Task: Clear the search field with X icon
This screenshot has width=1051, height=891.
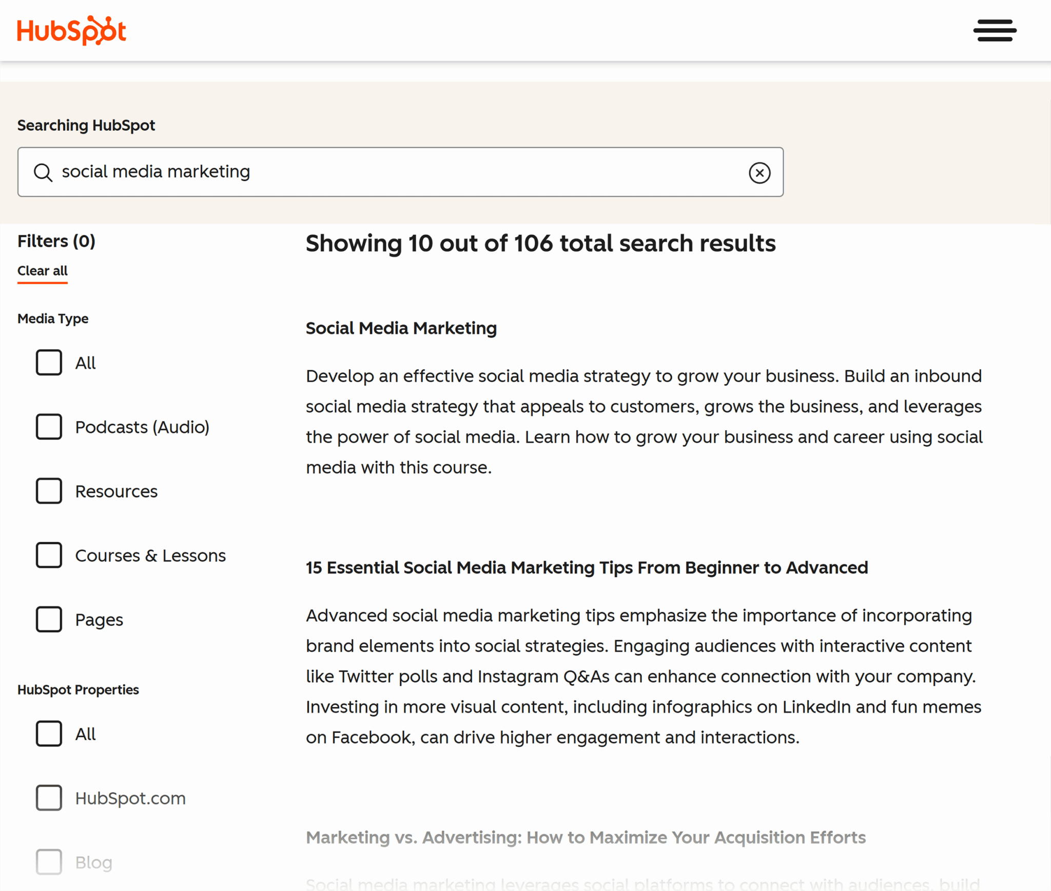Action: [x=759, y=172]
